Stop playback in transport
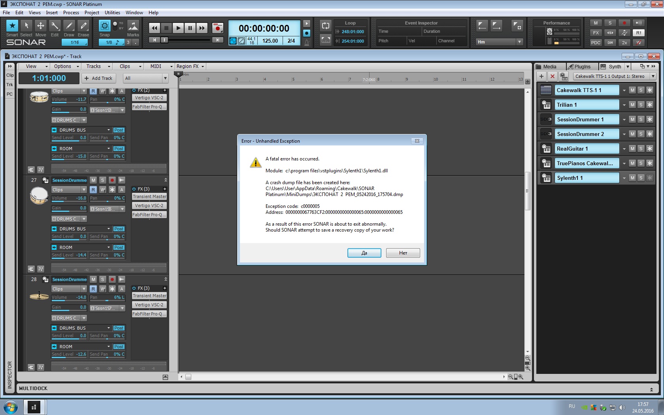 [x=166, y=28]
